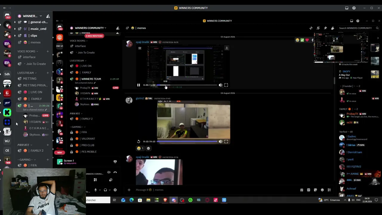Toggle fullscreen on the first video
Image resolution: width=382 pixels, height=215 pixels.
point(226,85)
